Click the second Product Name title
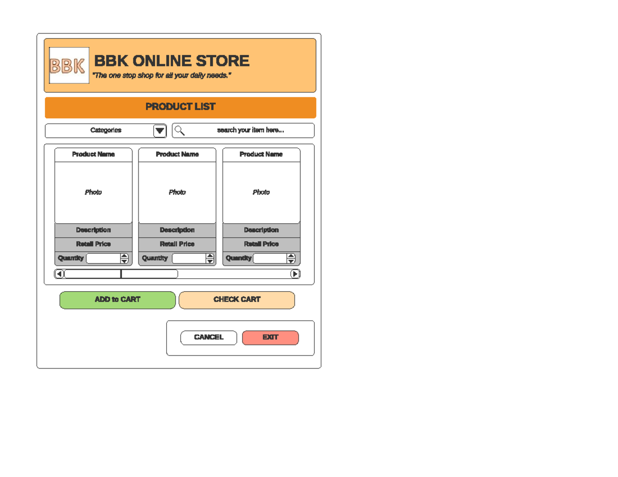The height and width of the screenshot is (477, 618). (x=177, y=154)
